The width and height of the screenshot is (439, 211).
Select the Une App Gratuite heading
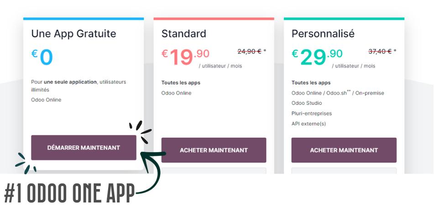coord(73,34)
